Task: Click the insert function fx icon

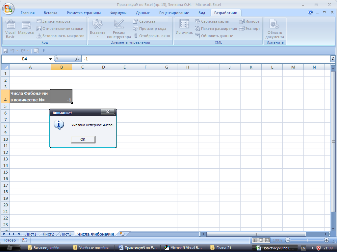Action: point(77,59)
